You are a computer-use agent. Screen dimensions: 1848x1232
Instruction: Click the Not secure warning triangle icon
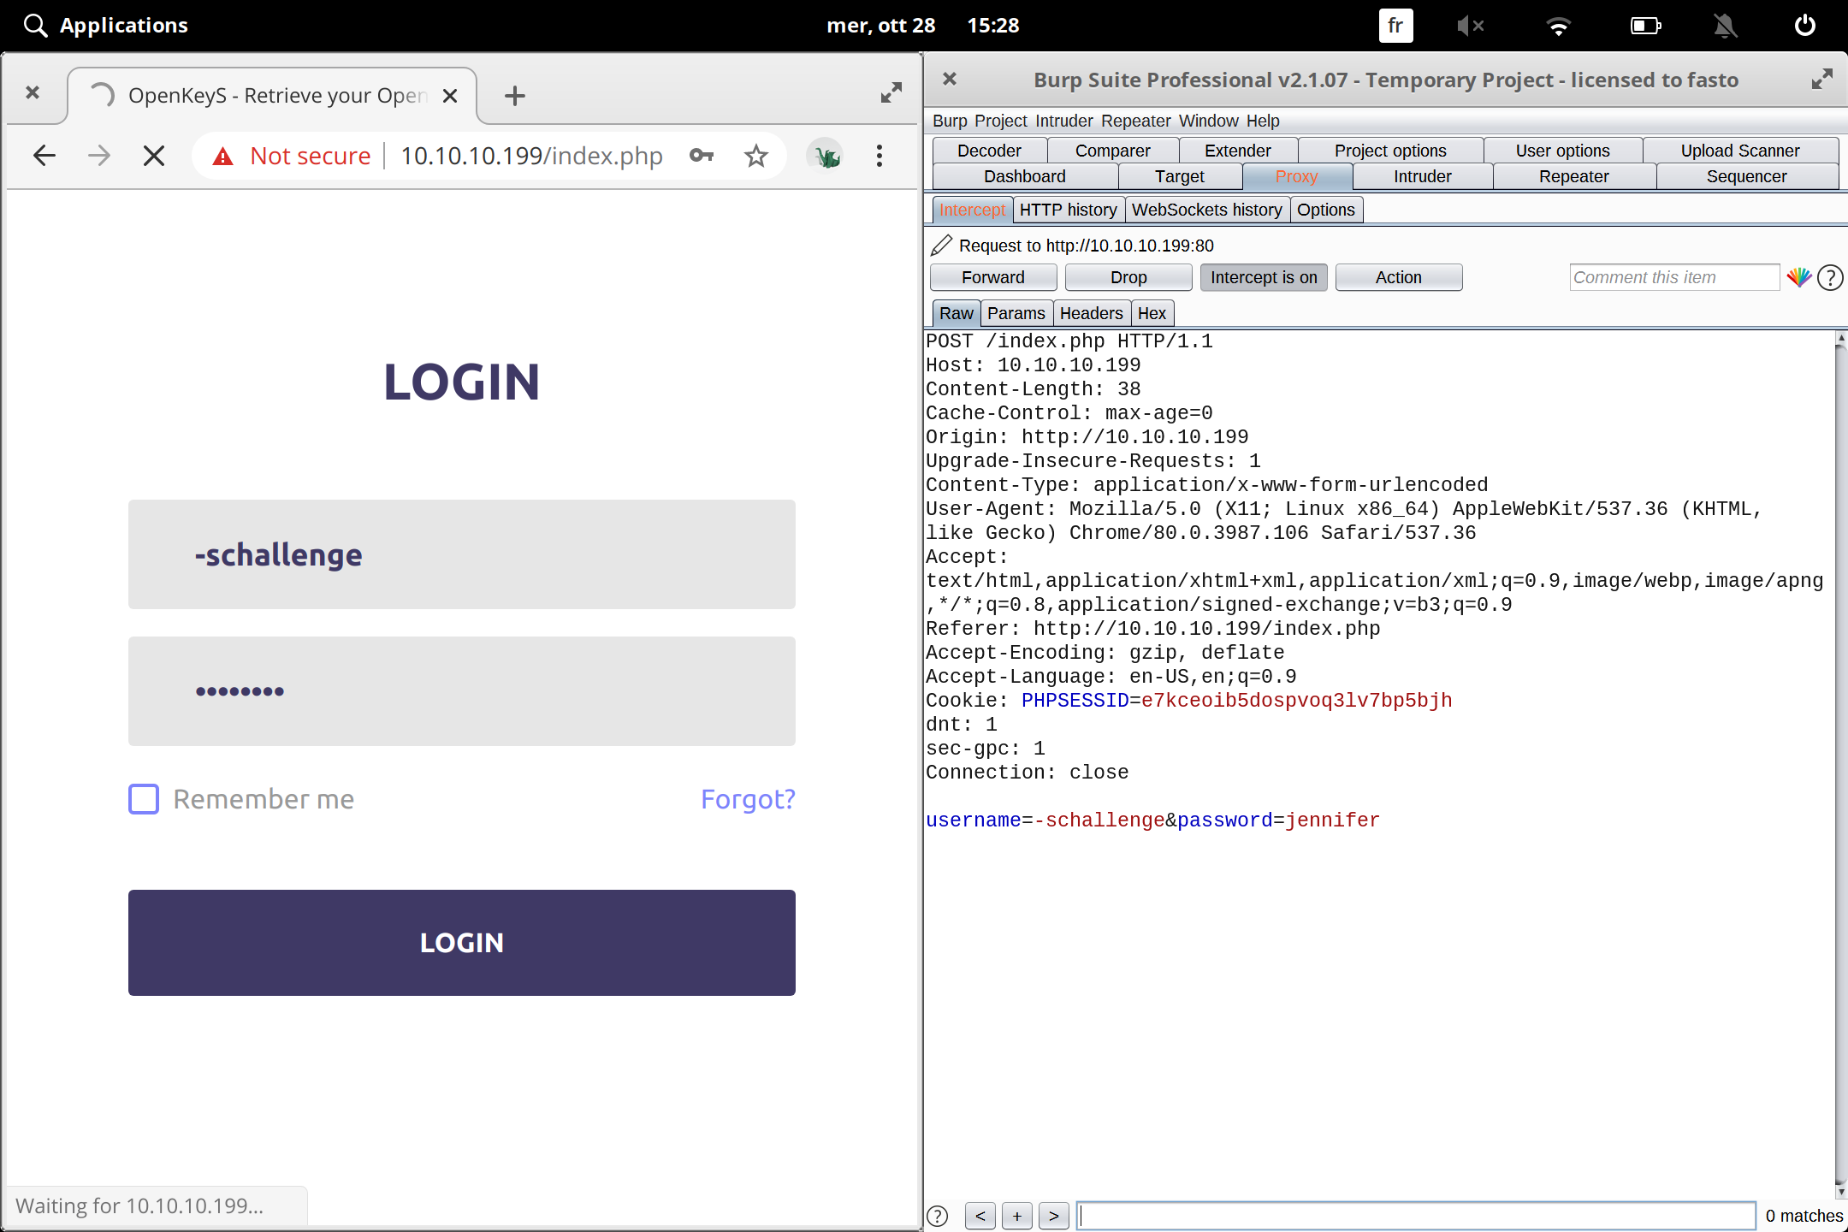(x=223, y=156)
